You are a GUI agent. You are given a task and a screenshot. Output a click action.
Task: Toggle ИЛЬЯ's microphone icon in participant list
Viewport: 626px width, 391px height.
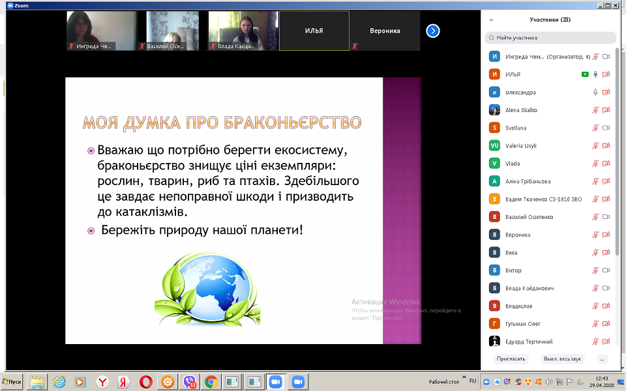595,74
